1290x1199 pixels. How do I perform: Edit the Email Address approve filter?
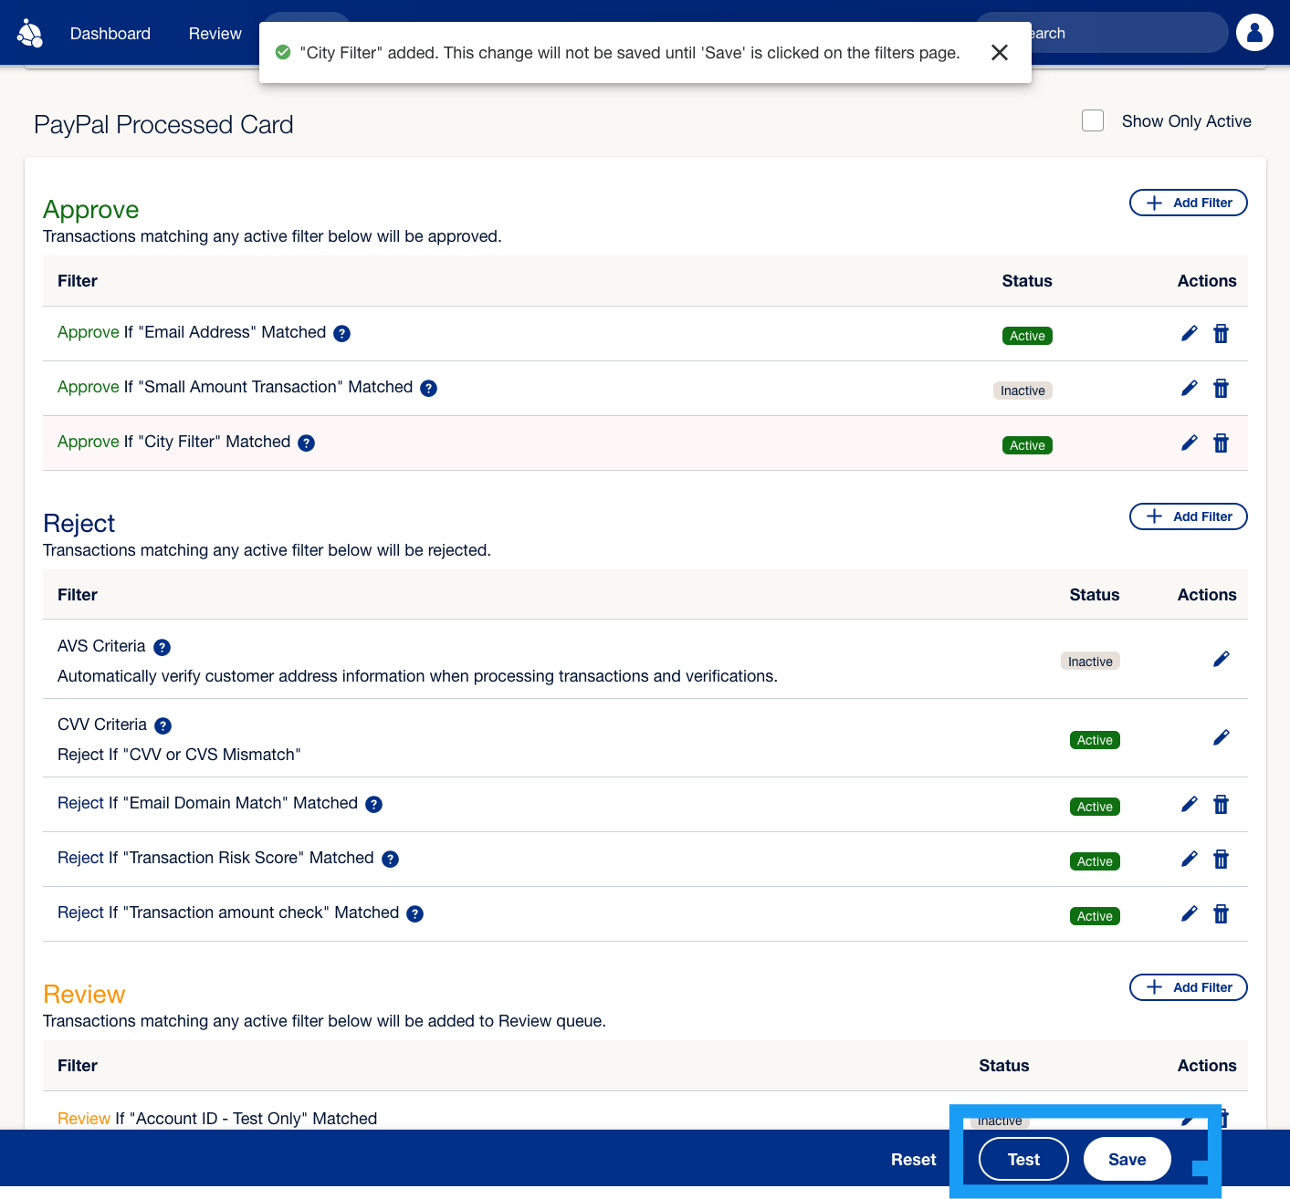pyautogui.click(x=1189, y=334)
